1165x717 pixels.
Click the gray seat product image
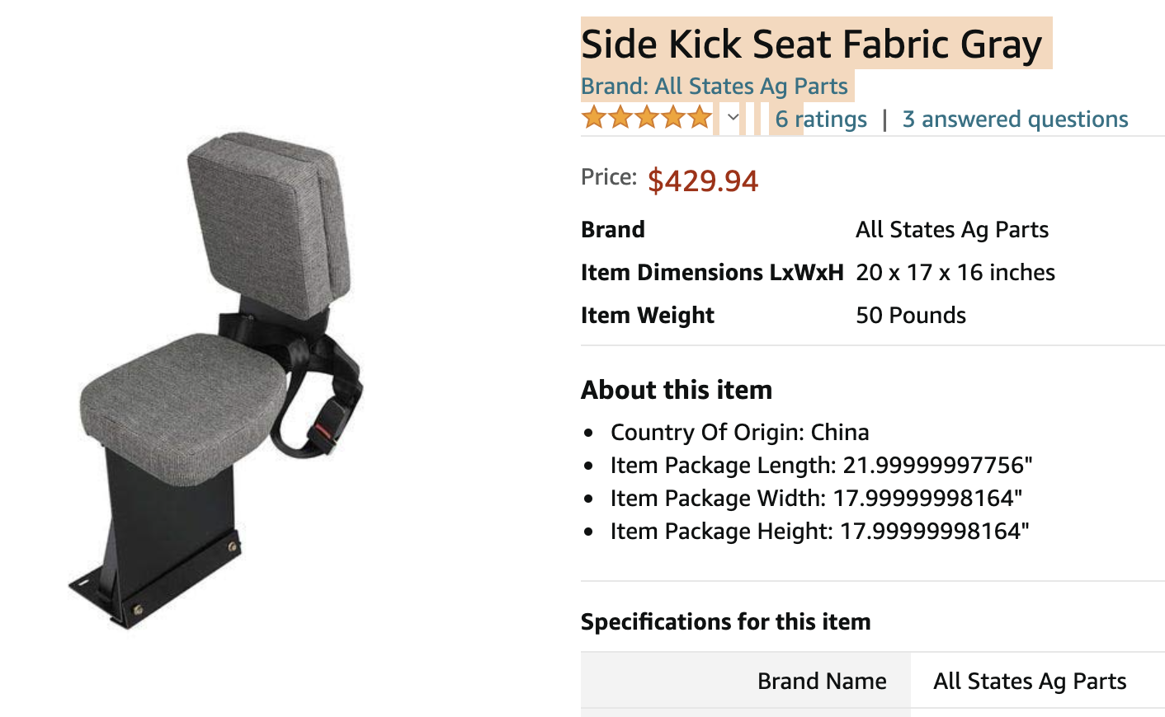click(x=219, y=381)
